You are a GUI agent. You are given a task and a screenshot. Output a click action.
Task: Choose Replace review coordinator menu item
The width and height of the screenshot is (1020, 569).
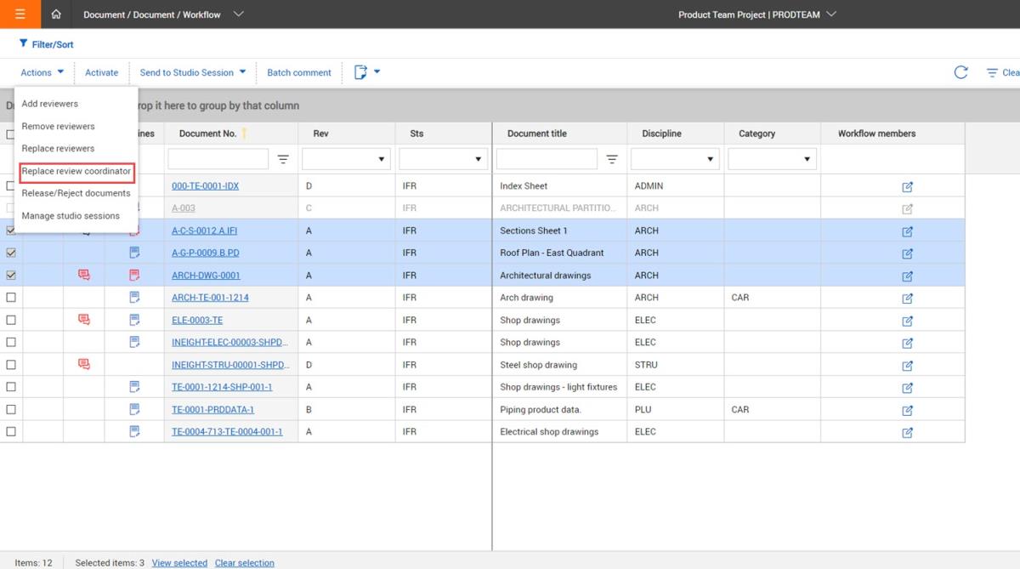tap(76, 171)
